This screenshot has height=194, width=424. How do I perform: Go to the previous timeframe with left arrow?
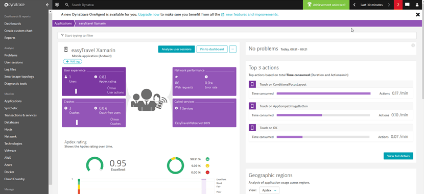click(354, 5)
